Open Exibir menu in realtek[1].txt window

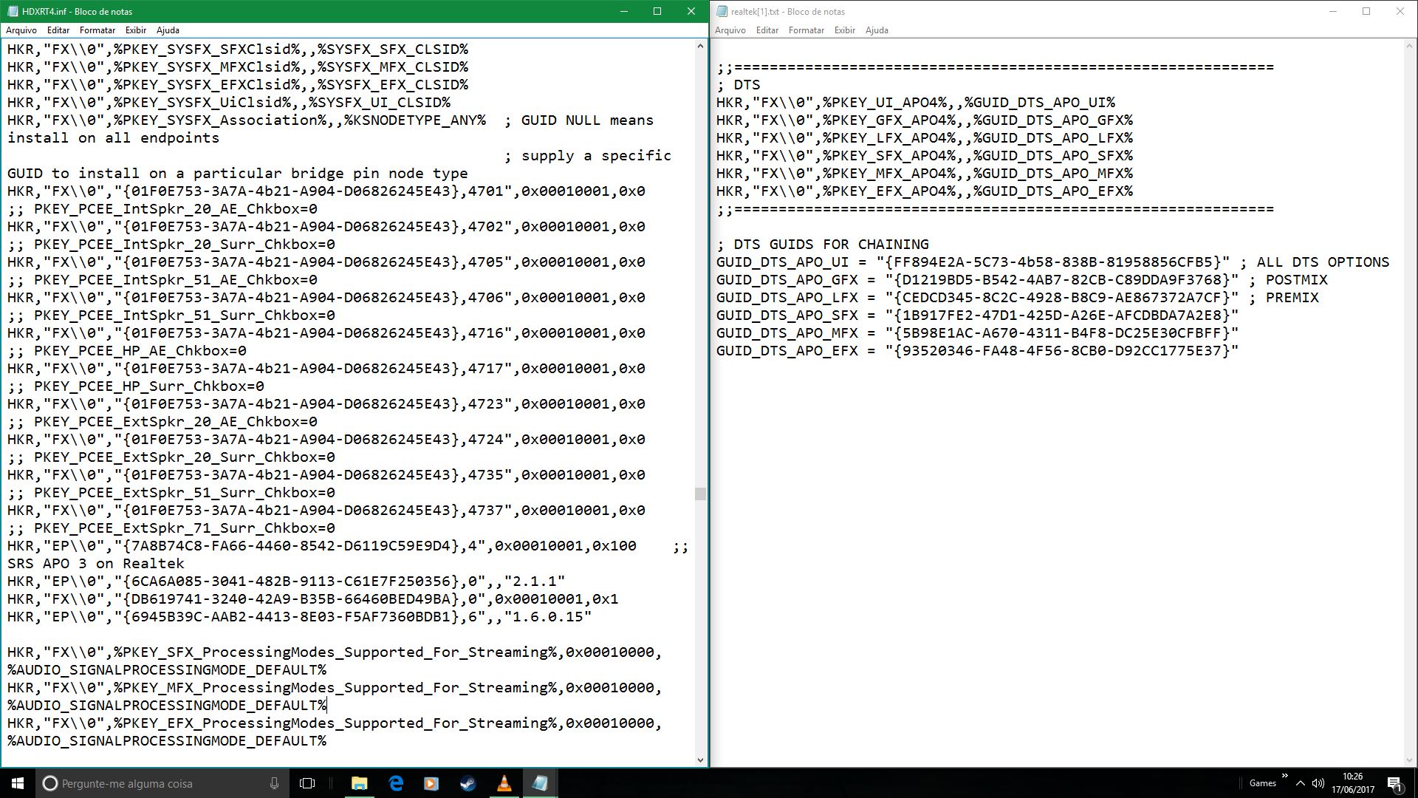tap(845, 30)
